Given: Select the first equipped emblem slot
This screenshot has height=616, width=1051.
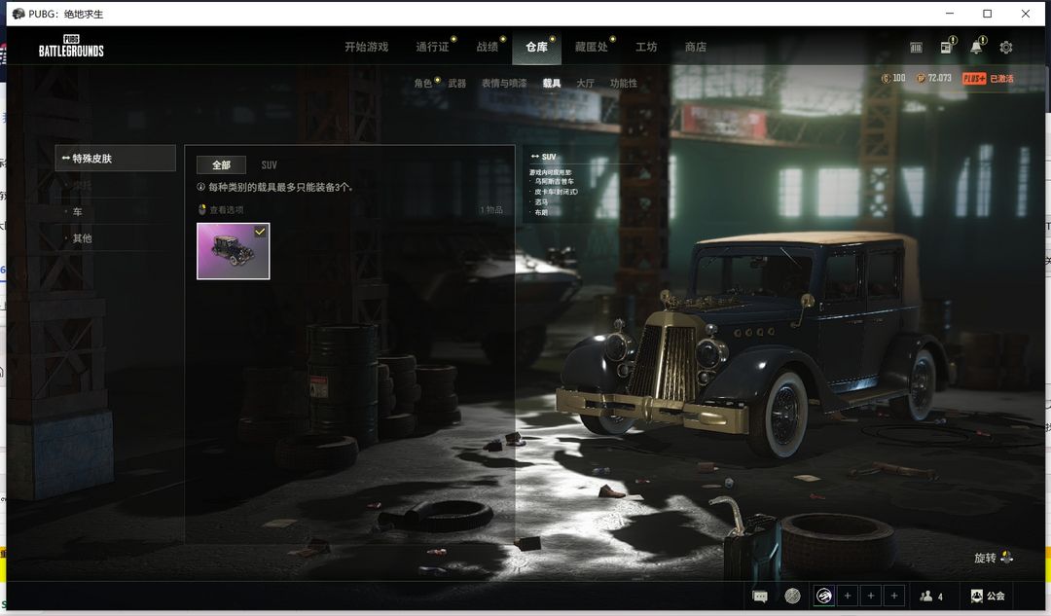Looking at the screenshot, I should 823,597.
